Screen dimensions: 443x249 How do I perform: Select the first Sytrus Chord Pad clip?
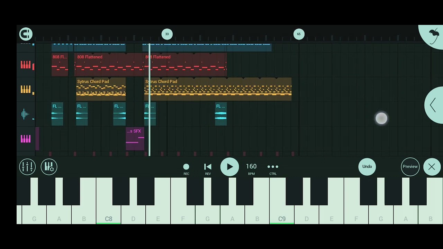point(101,89)
